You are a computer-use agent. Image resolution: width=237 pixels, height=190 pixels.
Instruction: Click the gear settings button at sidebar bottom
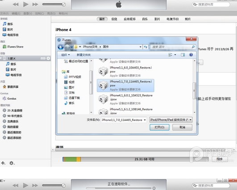[12, 163]
